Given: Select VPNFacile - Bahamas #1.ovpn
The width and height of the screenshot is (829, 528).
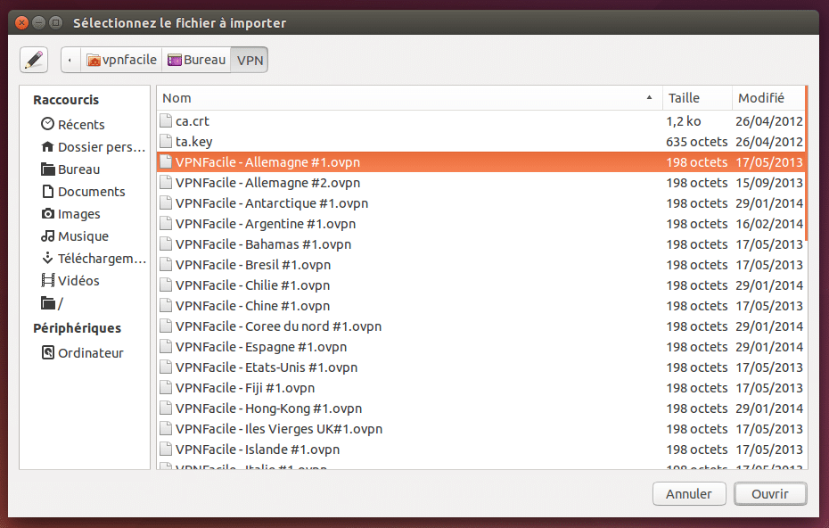Looking at the screenshot, I should click(x=481, y=244).
